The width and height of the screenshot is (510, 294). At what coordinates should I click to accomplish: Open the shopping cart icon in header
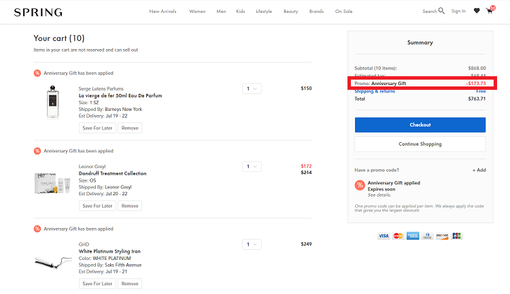(490, 10)
